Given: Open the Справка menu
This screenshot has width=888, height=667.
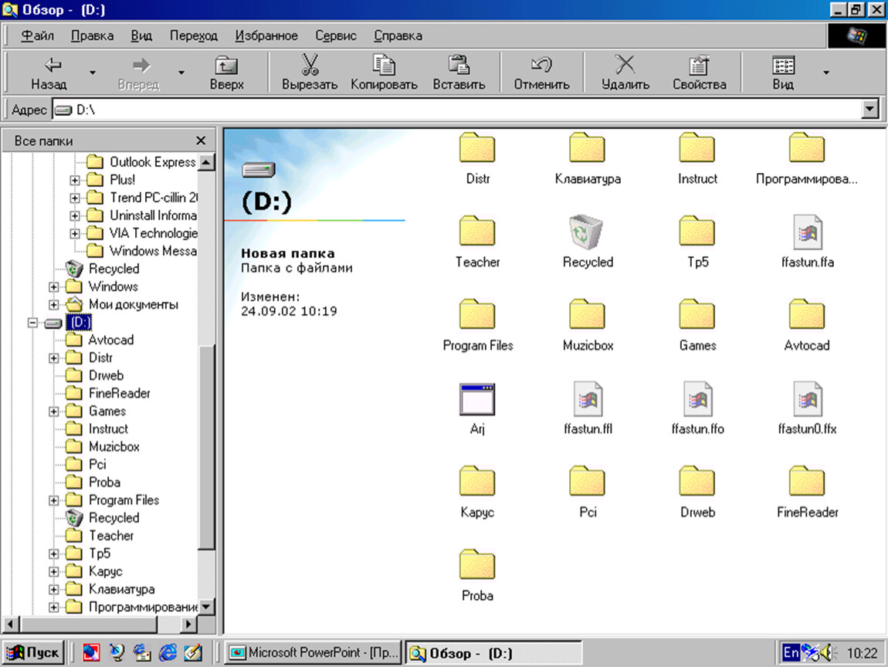Looking at the screenshot, I should 398,36.
